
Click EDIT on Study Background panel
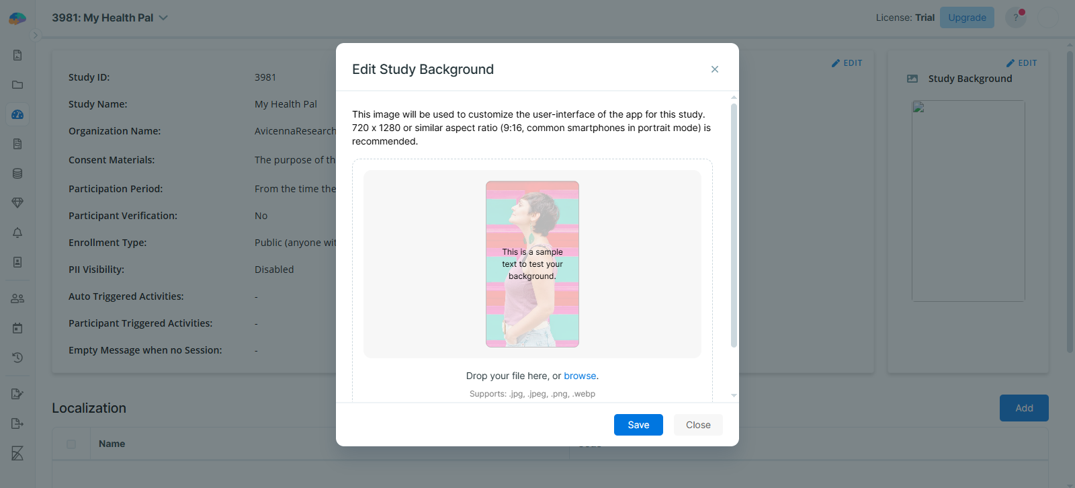pyautogui.click(x=1021, y=63)
